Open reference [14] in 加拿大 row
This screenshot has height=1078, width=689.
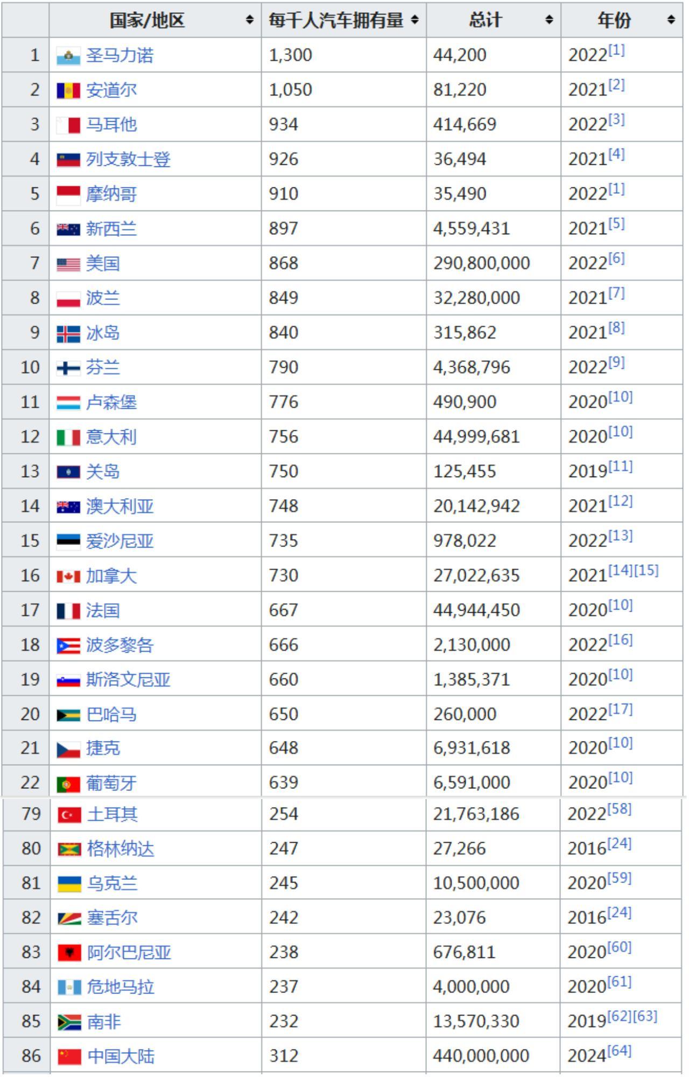tap(621, 571)
